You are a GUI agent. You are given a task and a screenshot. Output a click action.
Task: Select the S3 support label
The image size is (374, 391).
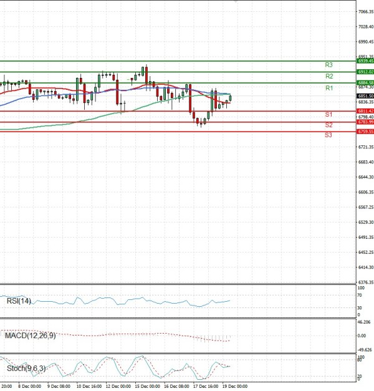(x=328, y=135)
